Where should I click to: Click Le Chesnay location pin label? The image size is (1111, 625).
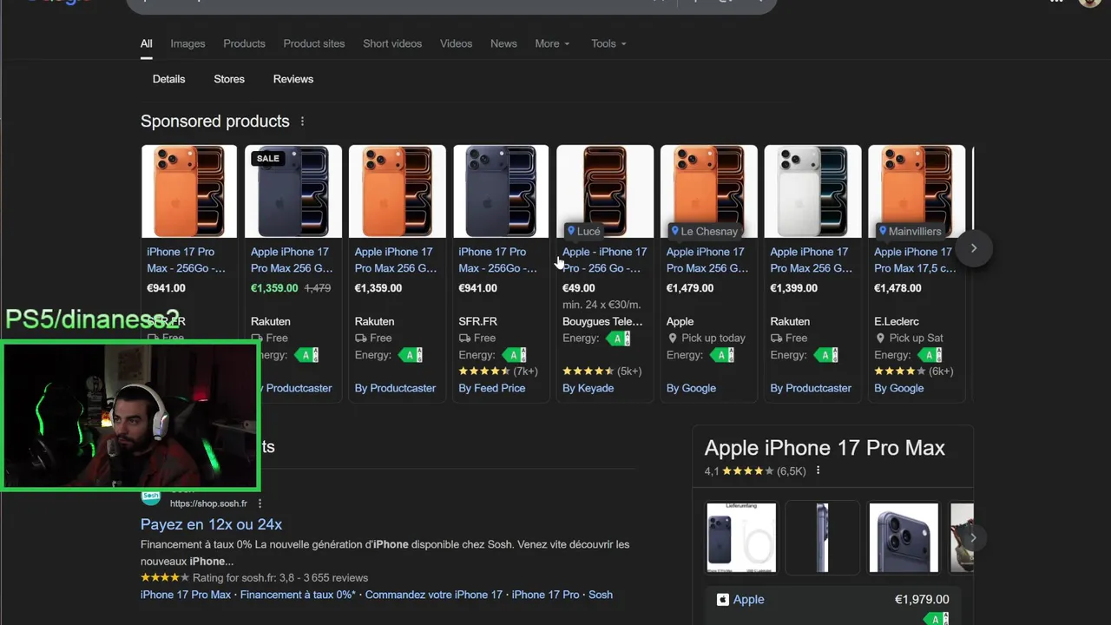(x=703, y=231)
